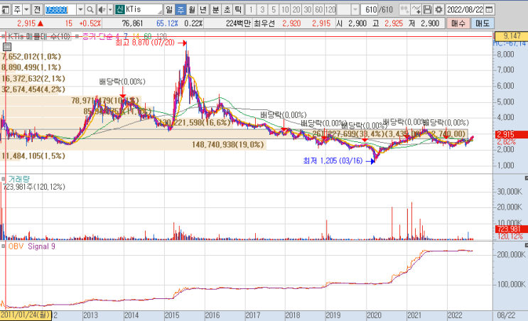Viewport: 528px width, 321px height.
Task: Save chart with the floppy disk icon
Action: (x=427, y=9)
